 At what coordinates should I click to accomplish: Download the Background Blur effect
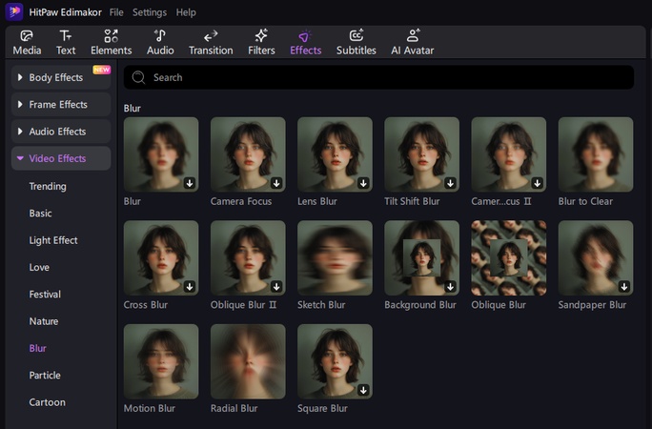(x=450, y=286)
